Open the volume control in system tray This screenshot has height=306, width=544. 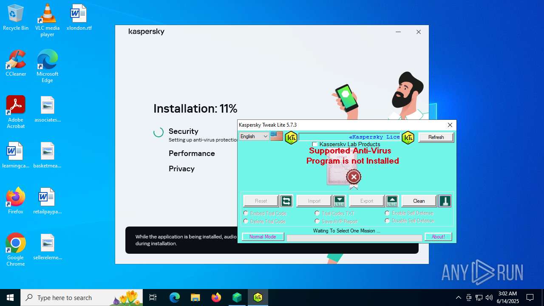(x=489, y=297)
